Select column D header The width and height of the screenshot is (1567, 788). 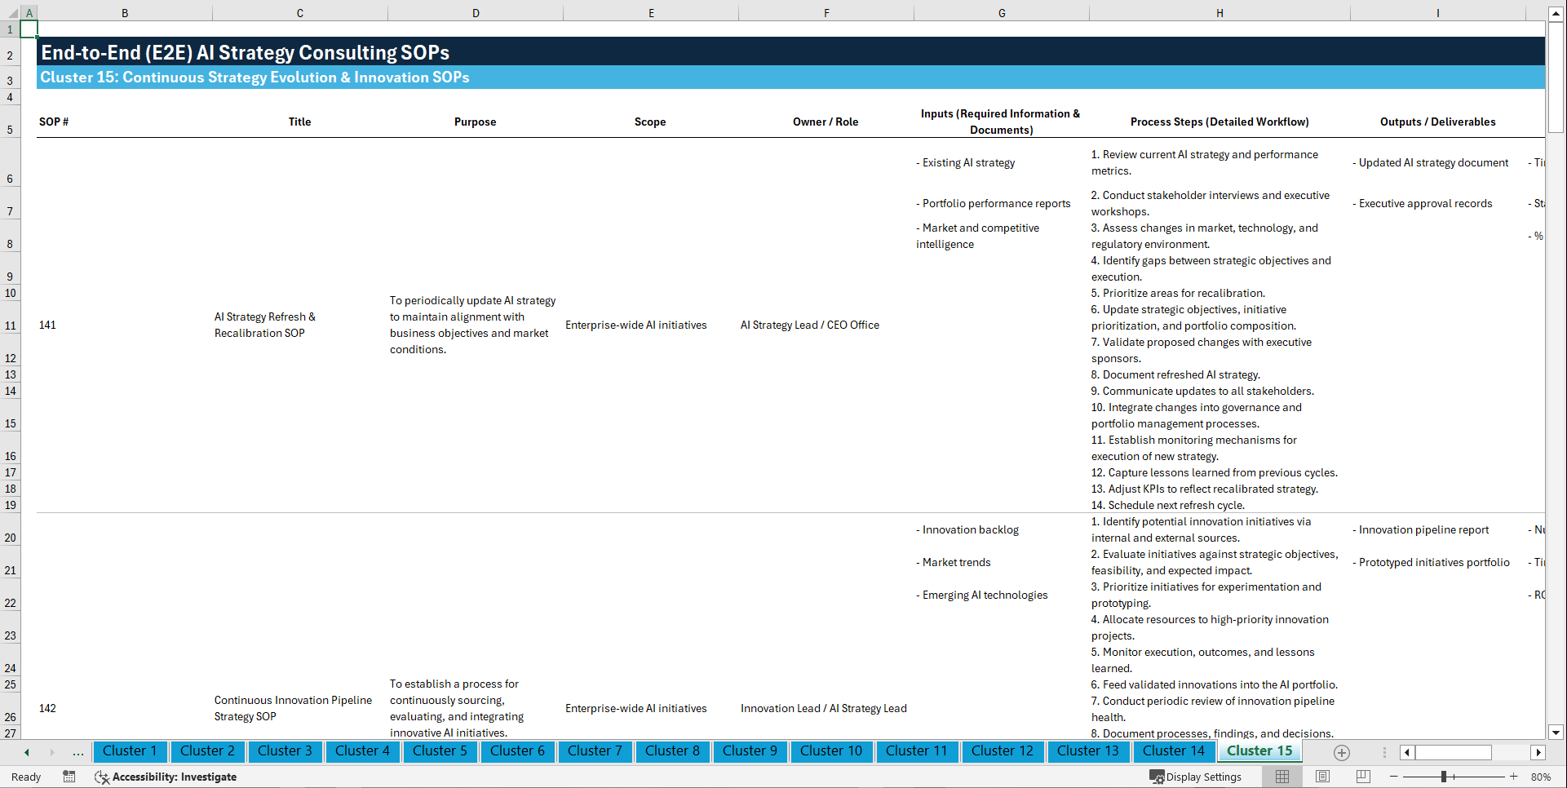click(x=476, y=12)
